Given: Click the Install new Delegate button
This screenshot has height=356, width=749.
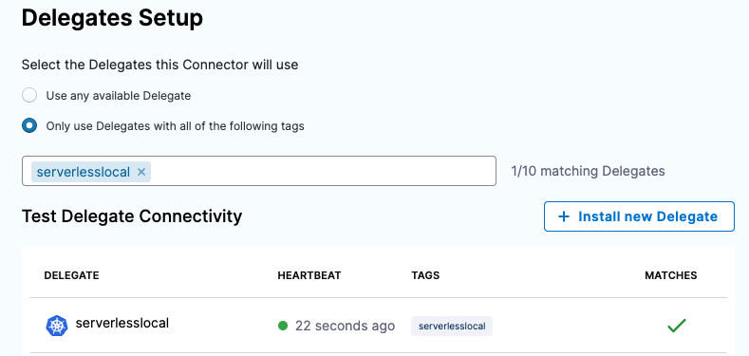Looking at the screenshot, I should [x=639, y=216].
